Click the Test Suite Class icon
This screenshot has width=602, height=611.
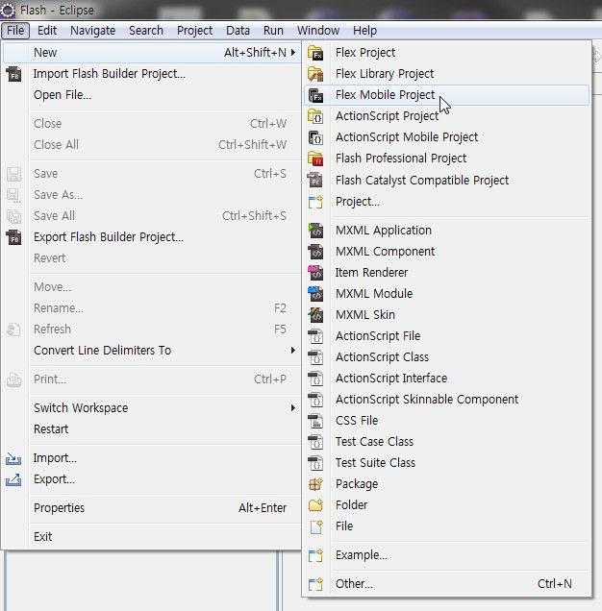(x=315, y=462)
